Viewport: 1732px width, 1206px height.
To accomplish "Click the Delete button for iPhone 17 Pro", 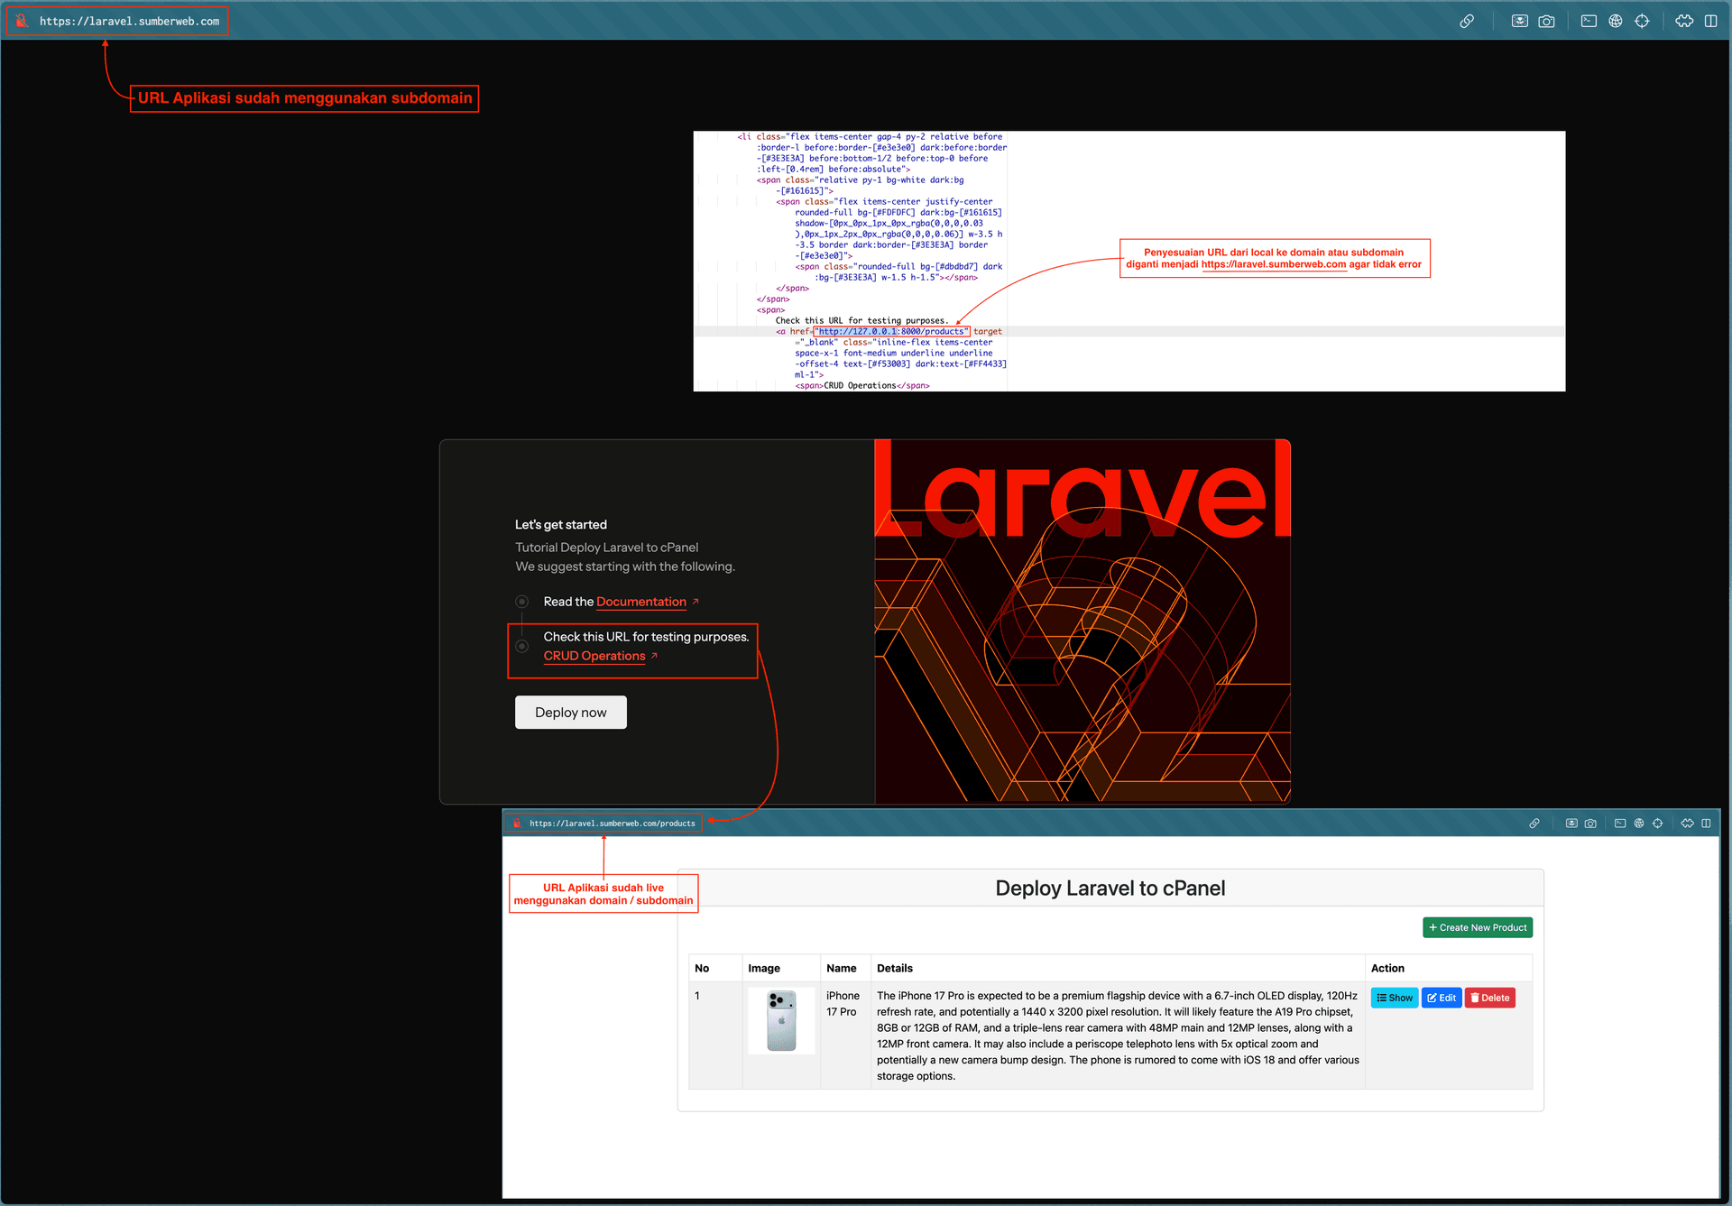I will 1489,998.
